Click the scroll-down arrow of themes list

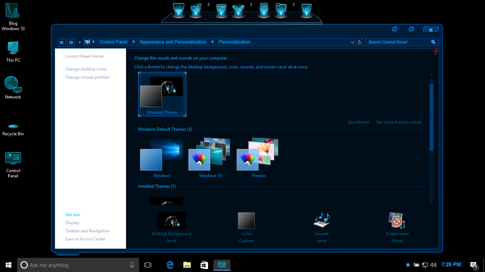(x=432, y=201)
